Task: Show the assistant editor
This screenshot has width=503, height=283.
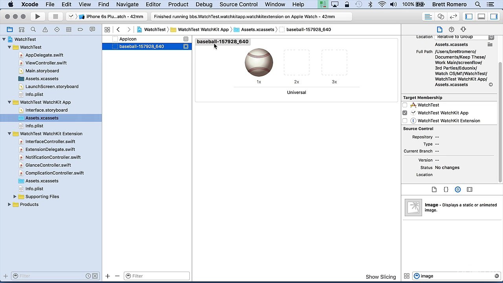Action: (441, 17)
